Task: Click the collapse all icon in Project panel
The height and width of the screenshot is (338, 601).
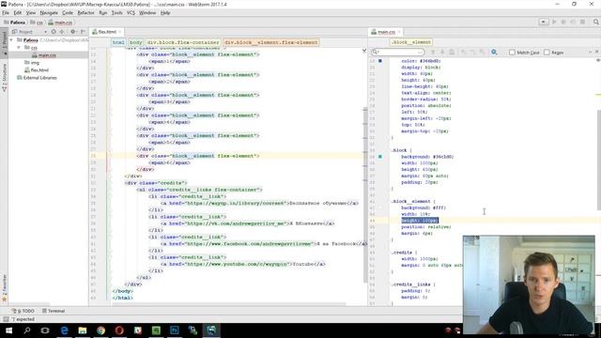Action: pos(62,32)
